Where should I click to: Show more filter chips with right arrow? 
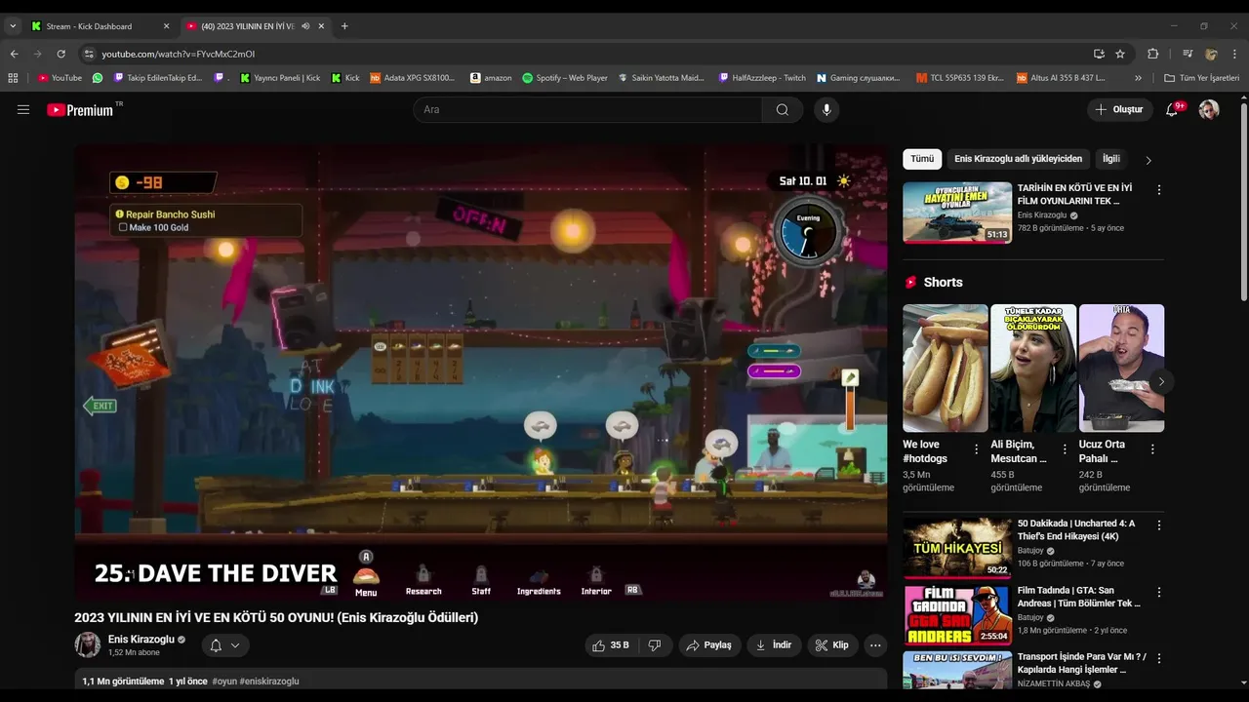tap(1148, 160)
